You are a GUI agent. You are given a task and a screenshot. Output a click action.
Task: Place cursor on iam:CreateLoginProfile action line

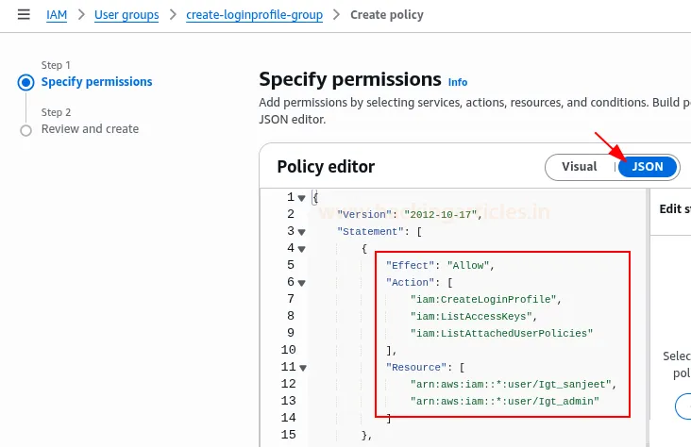(481, 300)
